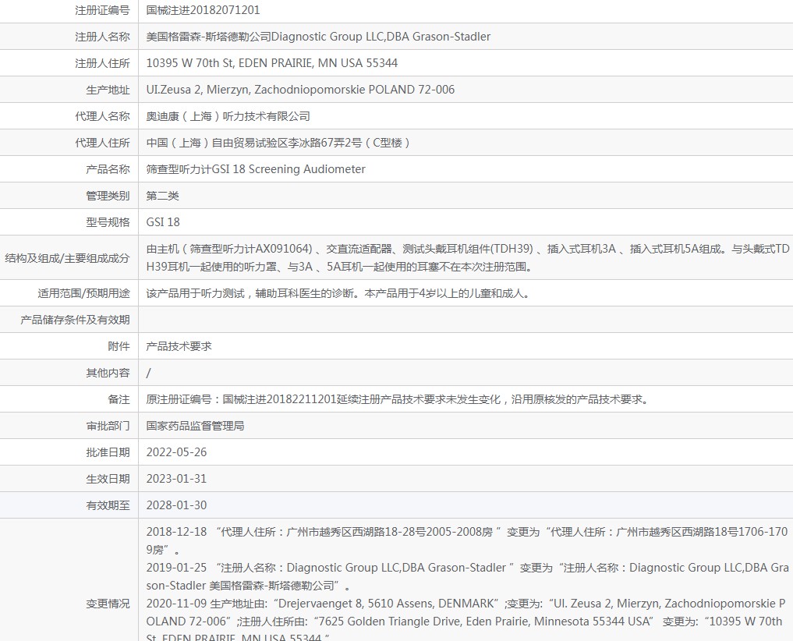Click the 批准日期 label

pos(108,452)
